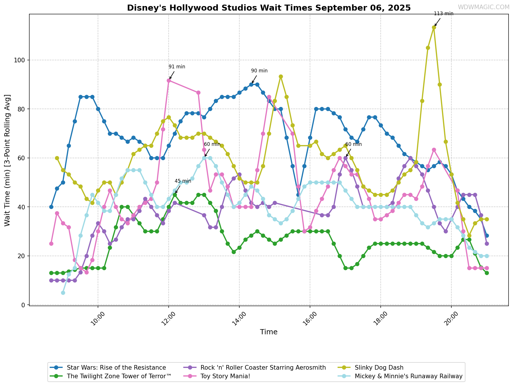Viewport: 514px width, 386px height.
Task: Click the light blue Runaway Railway legend marker
Action: pos(344,376)
